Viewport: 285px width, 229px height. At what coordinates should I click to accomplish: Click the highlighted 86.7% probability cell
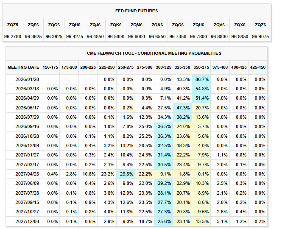pyautogui.click(x=201, y=79)
